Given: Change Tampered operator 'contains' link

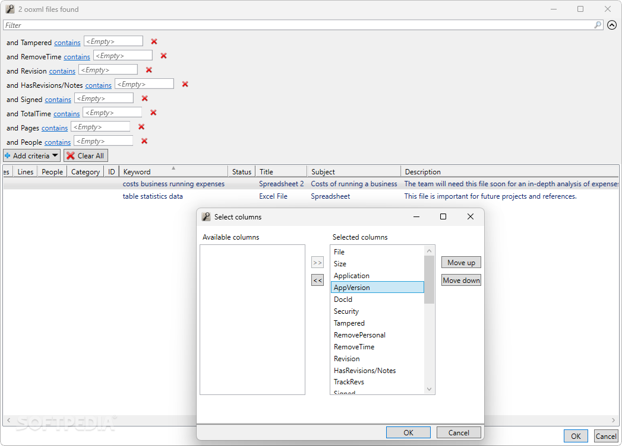Looking at the screenshot, I should point(68,42).
